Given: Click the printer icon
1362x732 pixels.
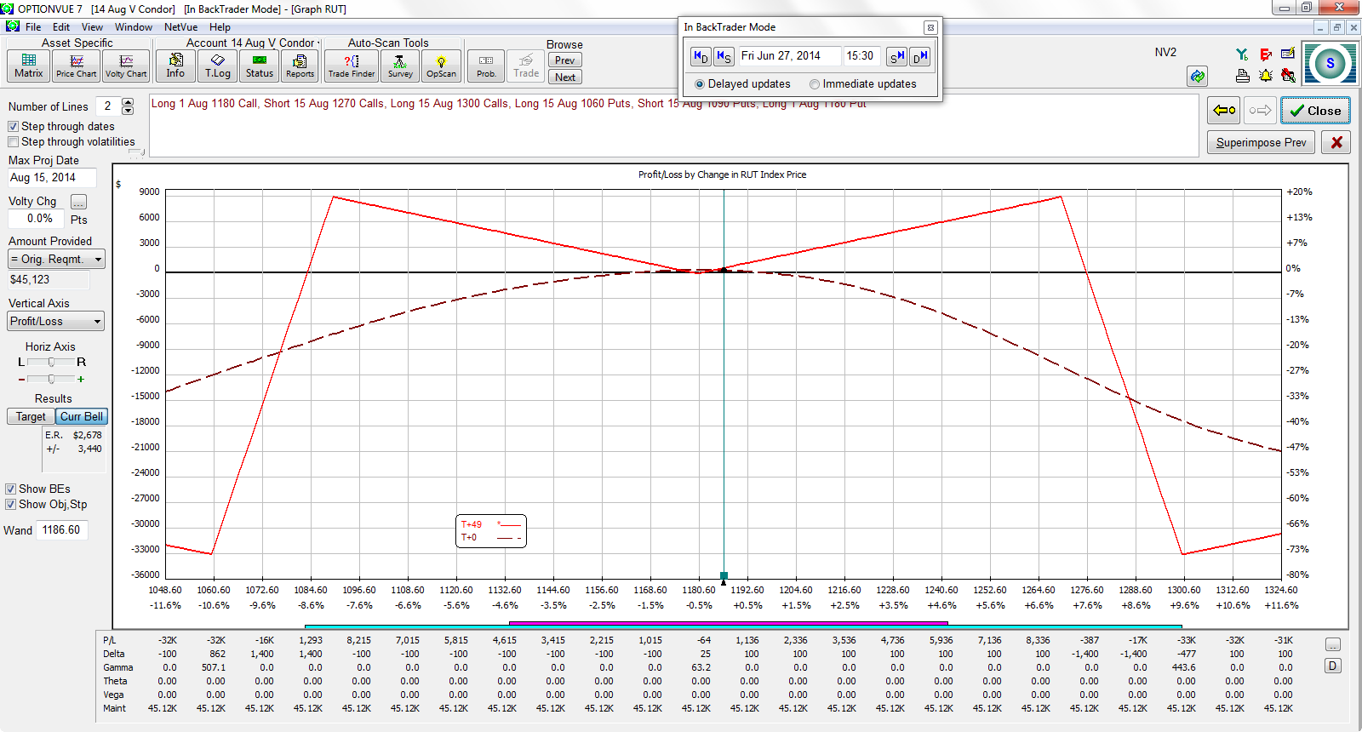Looking at the screenshot, I should tap(1242, 76).
